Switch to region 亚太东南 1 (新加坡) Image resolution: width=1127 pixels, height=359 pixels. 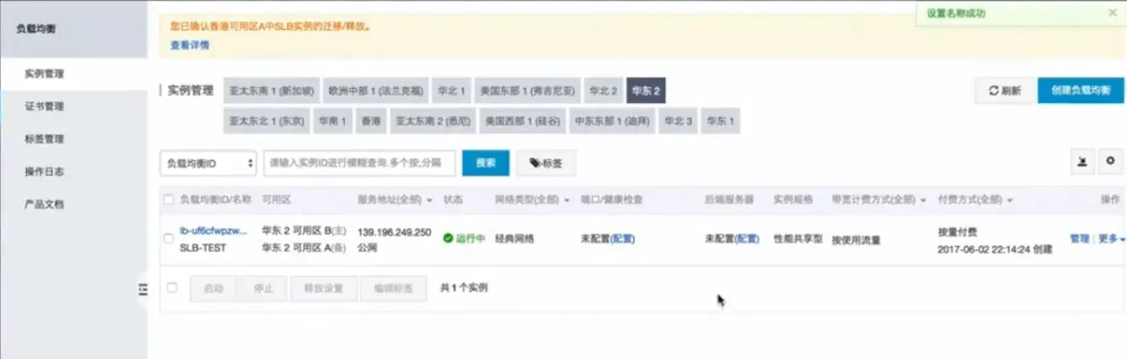pyautogui.click(x=272, y=91)
